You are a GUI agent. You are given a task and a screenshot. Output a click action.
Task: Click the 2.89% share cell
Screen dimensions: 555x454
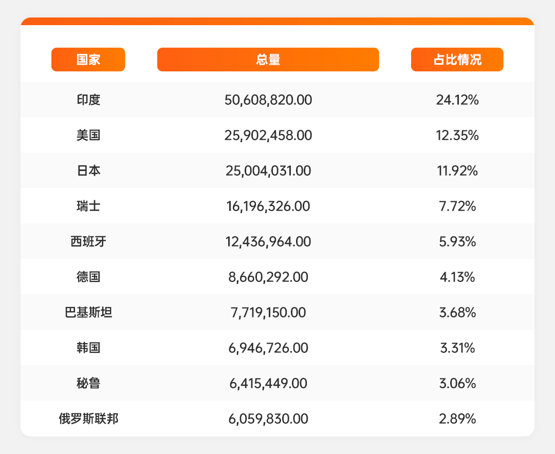pyautogui.click(x=457, y=419)
